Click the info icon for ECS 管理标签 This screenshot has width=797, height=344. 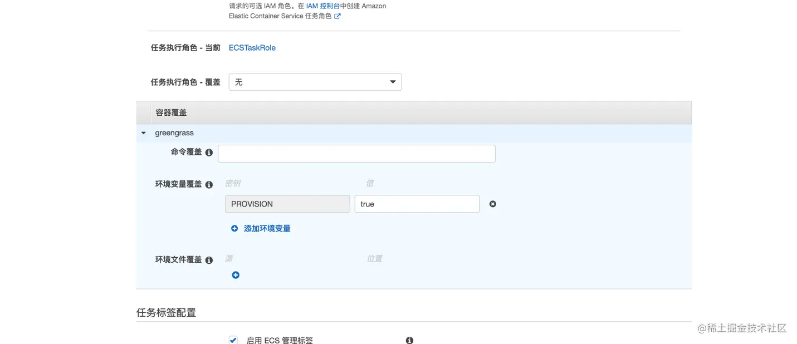(x=409, y=340)
